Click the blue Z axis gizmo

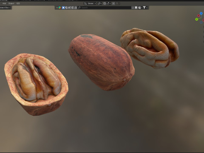click(x=201, y=13)
